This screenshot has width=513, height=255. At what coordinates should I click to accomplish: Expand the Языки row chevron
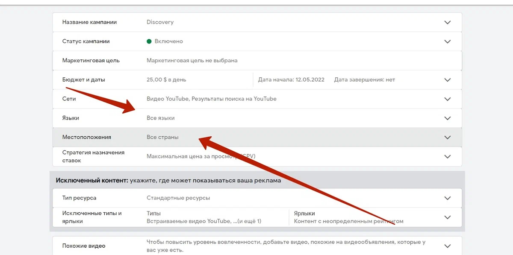coord(447,118)
